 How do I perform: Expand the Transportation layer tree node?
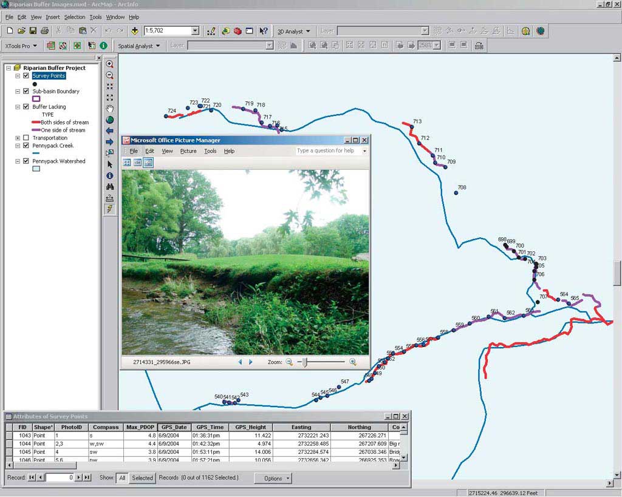click(x=18, y=138)
